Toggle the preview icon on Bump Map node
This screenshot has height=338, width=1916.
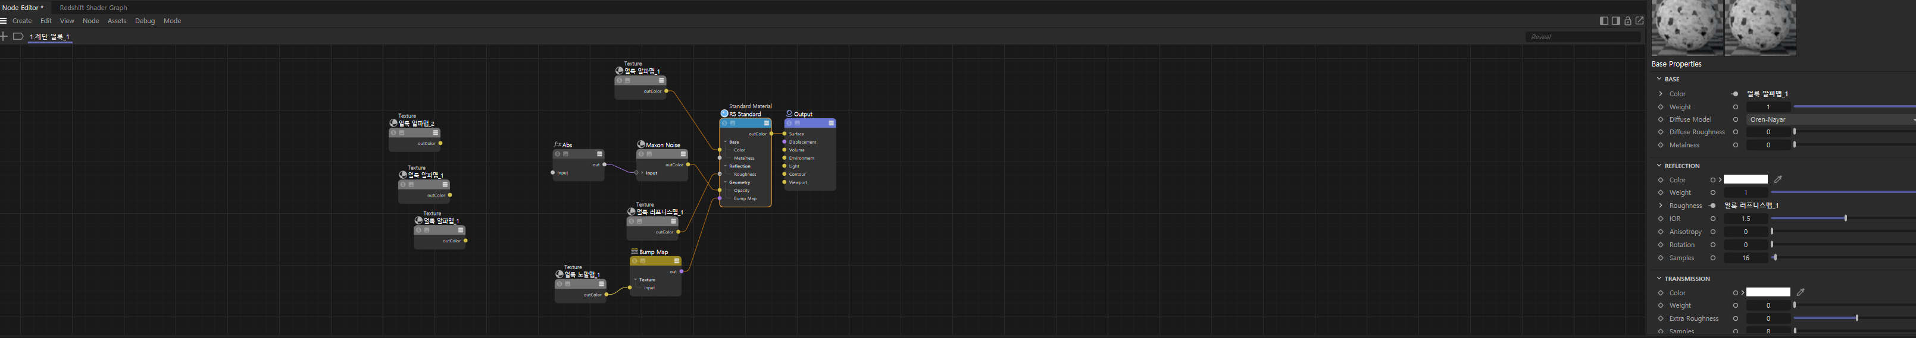pyautogui.click(x=643, y=261)
